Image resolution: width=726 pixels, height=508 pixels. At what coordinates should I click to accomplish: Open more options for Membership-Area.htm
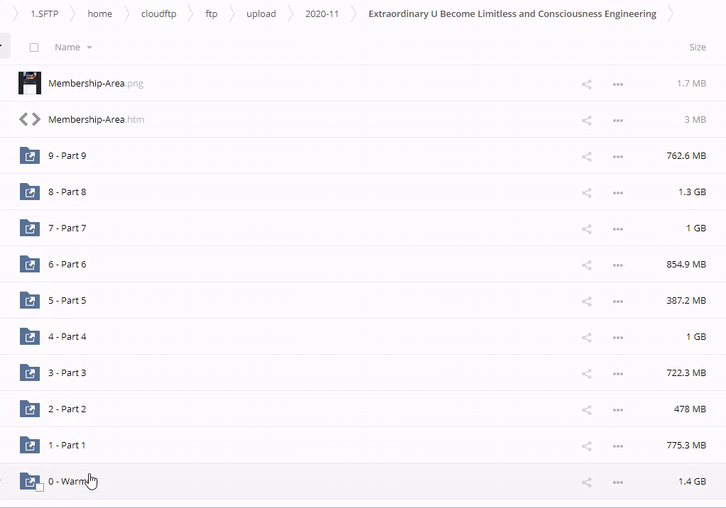[x=617, y=120]
